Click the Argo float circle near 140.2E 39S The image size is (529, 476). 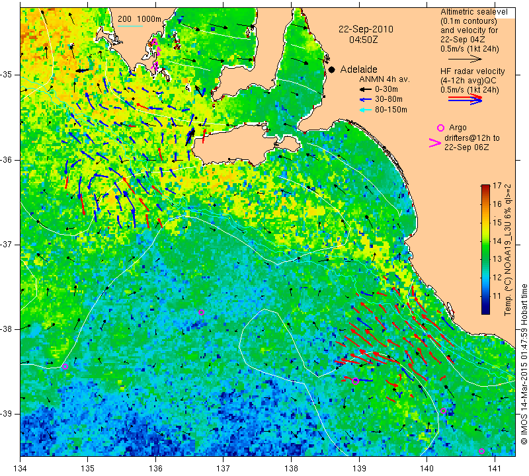click(x=443, y=411)
